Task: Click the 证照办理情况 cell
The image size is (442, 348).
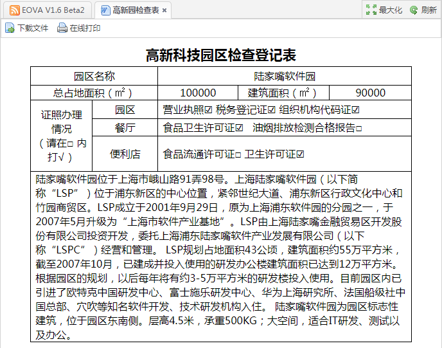Action: 62,136
